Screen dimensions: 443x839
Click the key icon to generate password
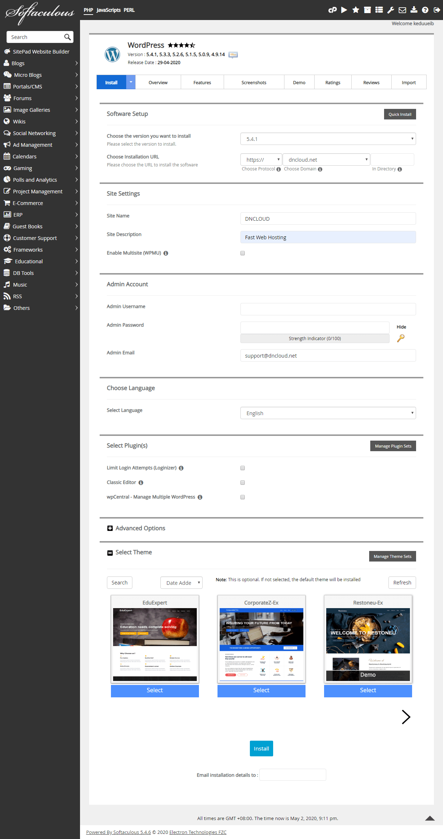pyautogui.click(x=401, y=338)
